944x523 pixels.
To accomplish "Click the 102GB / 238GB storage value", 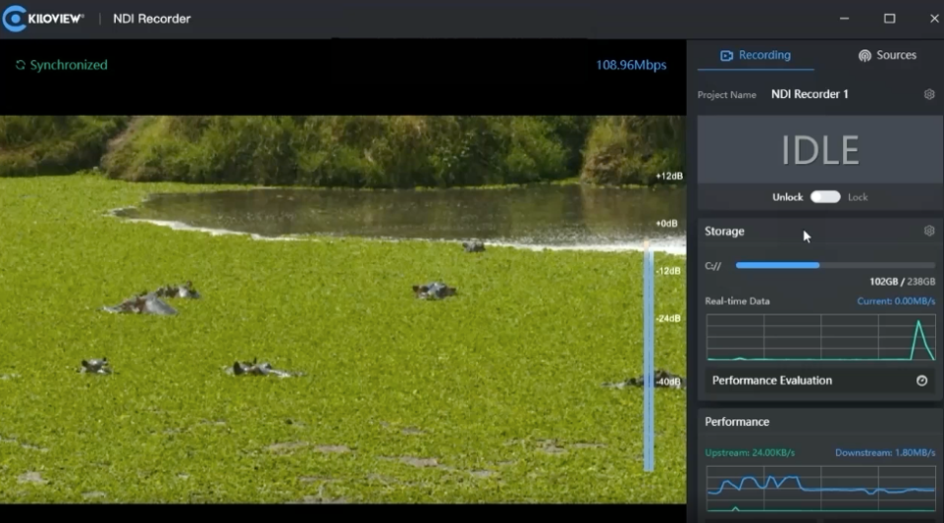I will click(902, 282).
